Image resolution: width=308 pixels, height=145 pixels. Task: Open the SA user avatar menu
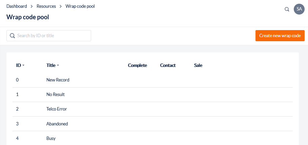click(299, 9)
